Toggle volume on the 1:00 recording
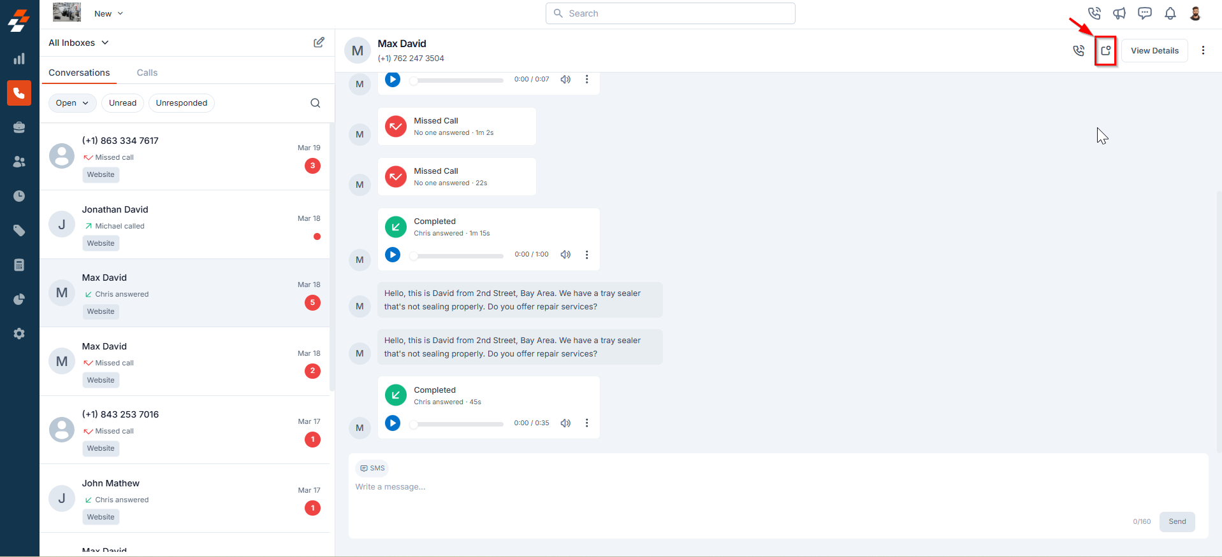The image size is (1222, 557). [565, 255]
